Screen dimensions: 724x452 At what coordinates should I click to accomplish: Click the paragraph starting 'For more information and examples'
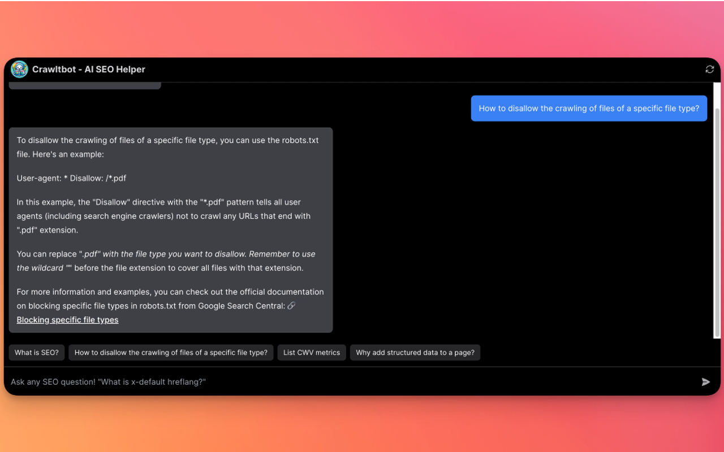[x=170, y=306]
